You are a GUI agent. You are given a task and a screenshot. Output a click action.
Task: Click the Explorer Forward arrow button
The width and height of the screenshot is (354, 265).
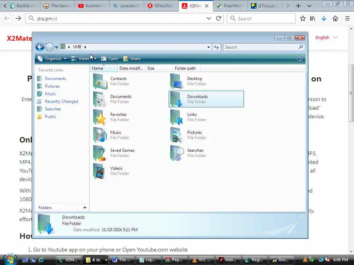tap(49, 47)
